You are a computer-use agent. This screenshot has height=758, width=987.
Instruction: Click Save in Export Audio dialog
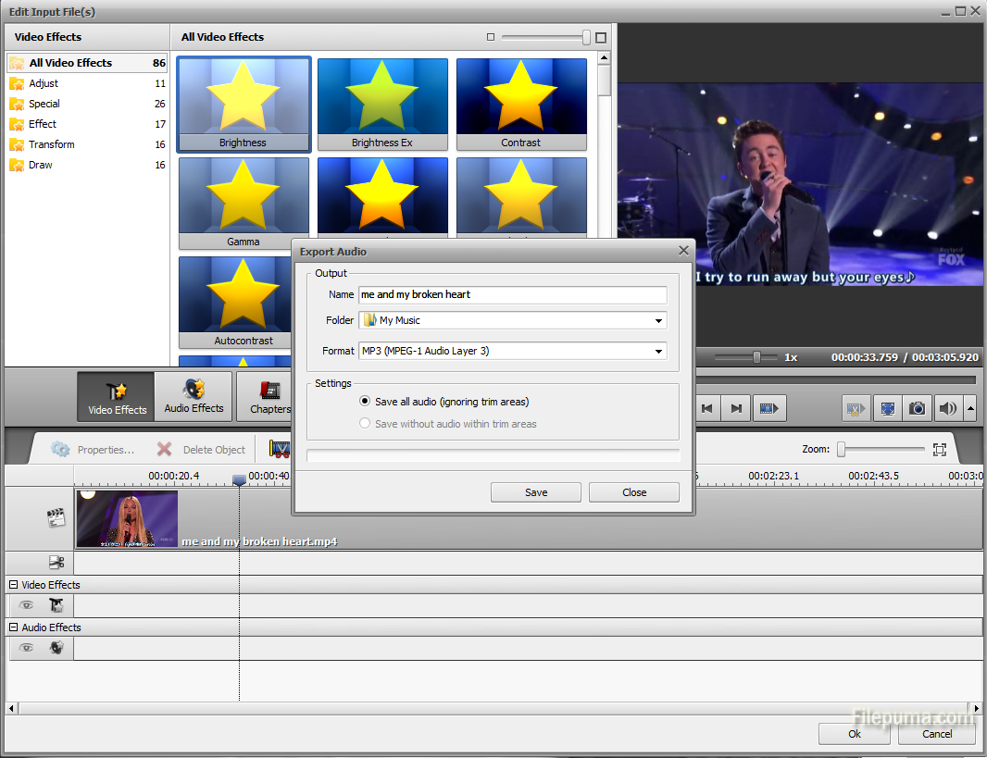pyautogui.click(x=536, y=492)
